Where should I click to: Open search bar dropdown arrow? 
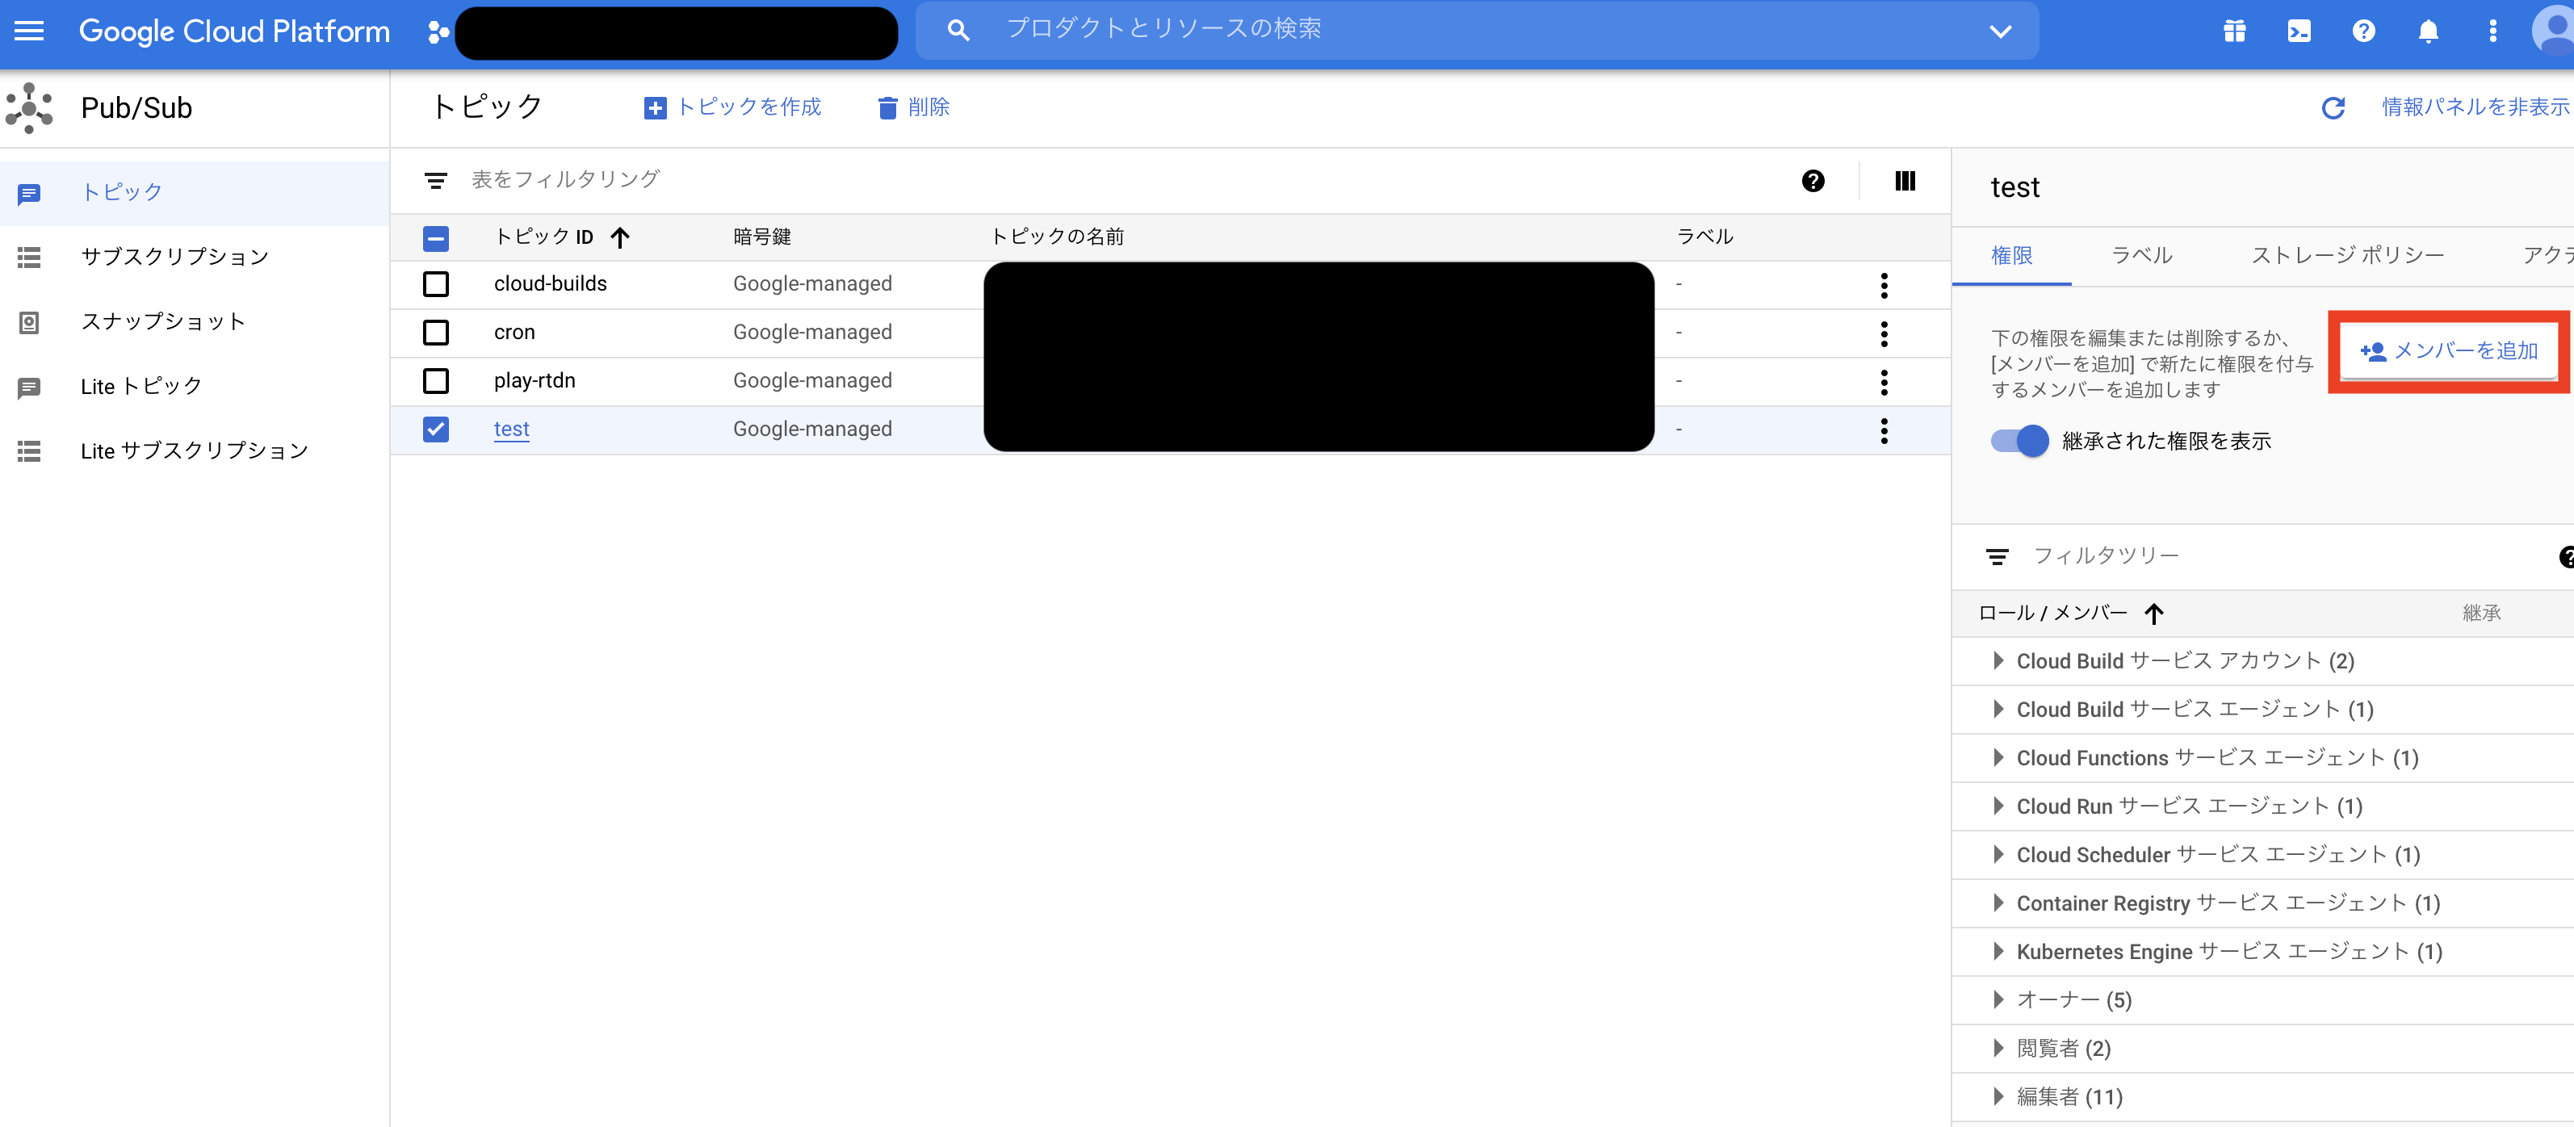pos(2001,31)
